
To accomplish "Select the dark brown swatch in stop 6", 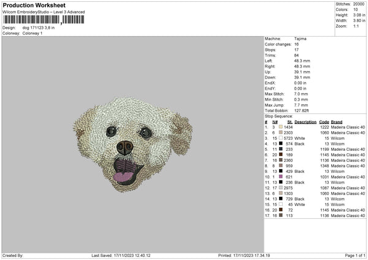I will 280,154.
